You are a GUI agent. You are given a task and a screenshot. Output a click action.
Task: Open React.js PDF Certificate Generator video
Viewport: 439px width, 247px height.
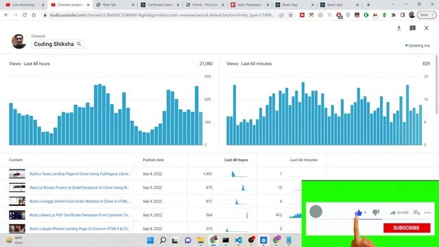(80, 215)
